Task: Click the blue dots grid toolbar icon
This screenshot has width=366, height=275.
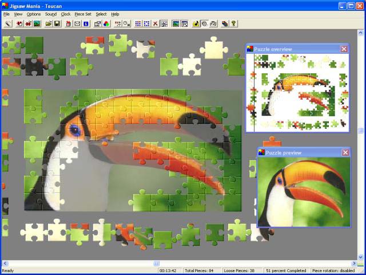Action: 138,23
